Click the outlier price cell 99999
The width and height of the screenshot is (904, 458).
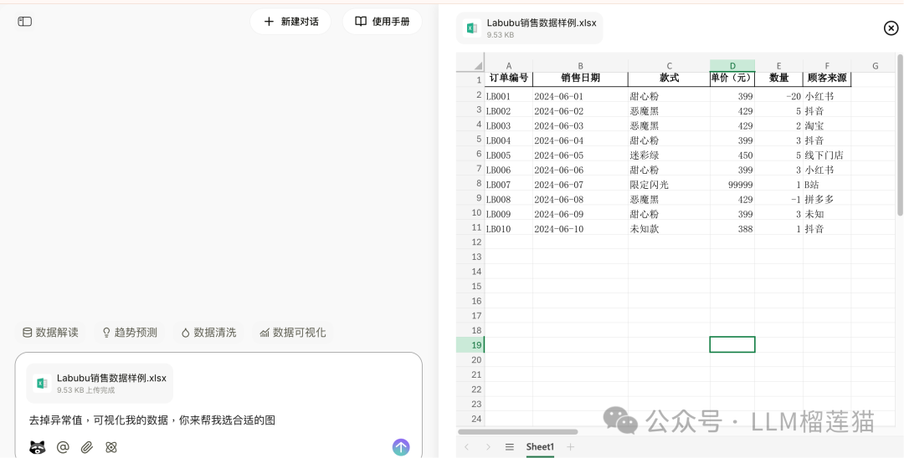coord(732,185)
